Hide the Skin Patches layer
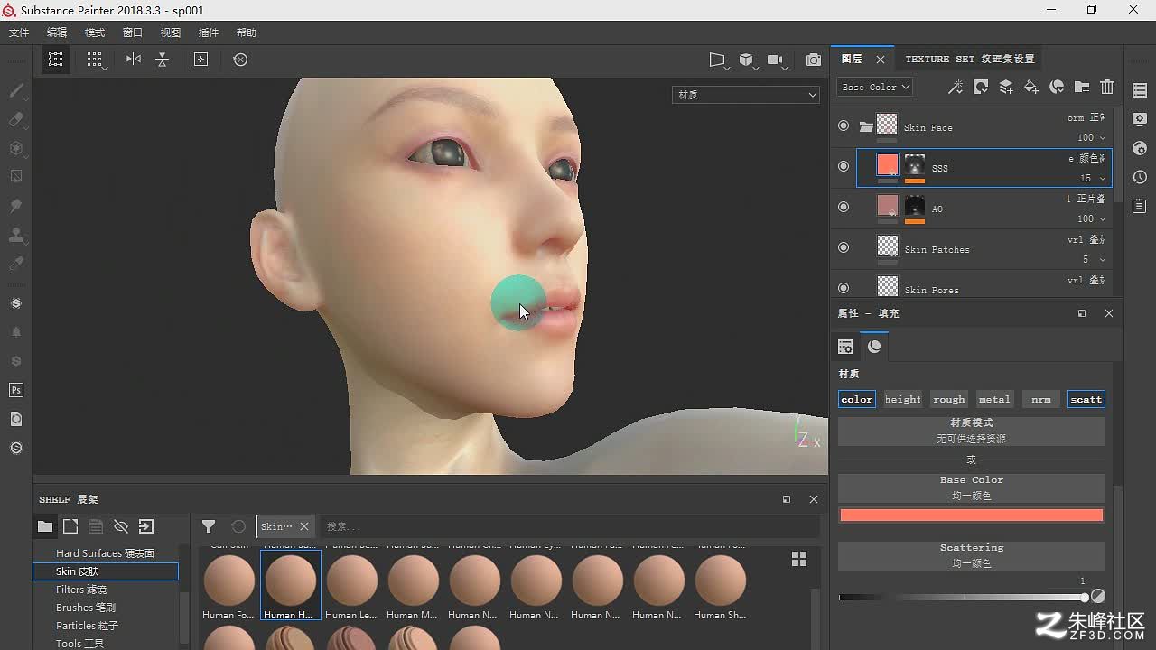The width and height of the screenshot is (1156, 650). pyautogui.click(x=844, y=247)
